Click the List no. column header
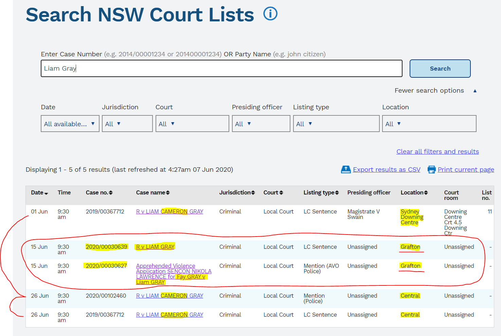Screen dimensions: 501x336 (487, 195)
